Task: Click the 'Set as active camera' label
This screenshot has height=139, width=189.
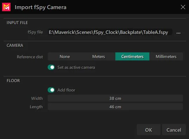Action: point(76,67)
